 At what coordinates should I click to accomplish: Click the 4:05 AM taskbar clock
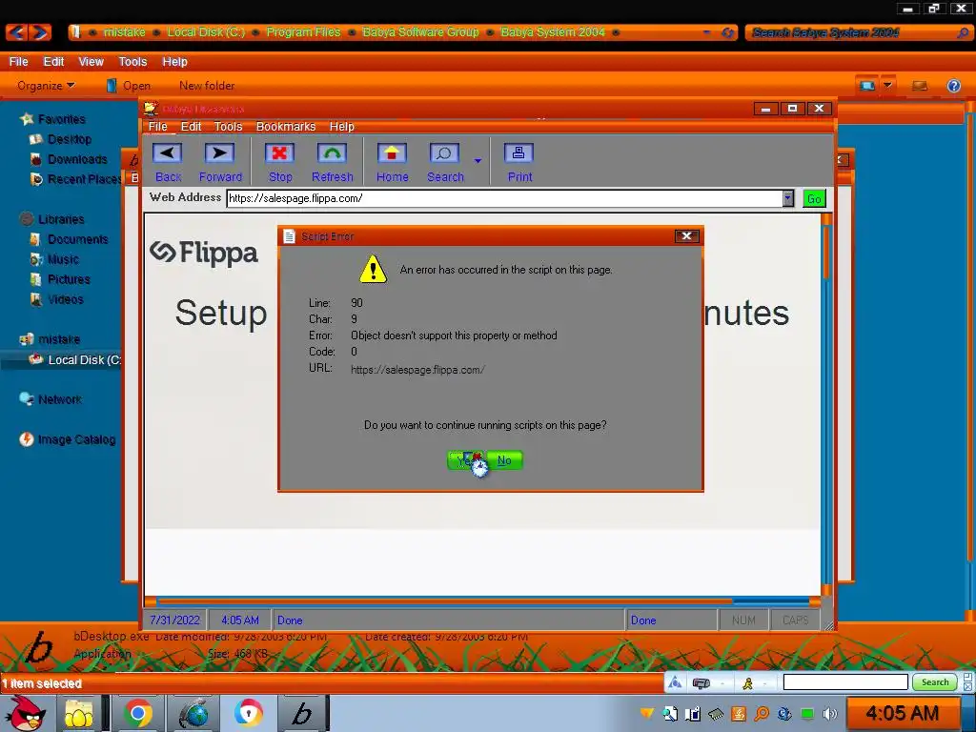click(902, 713)
